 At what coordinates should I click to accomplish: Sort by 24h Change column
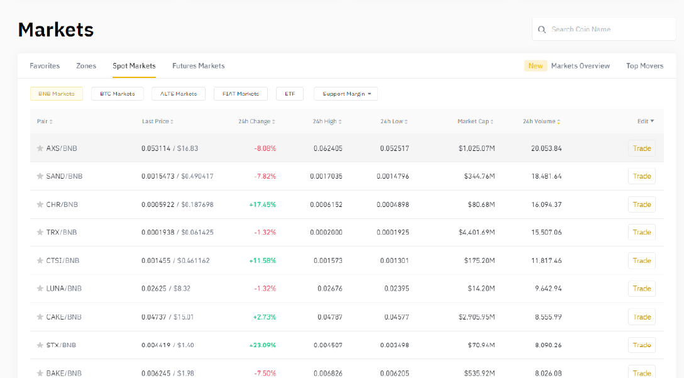256,121
